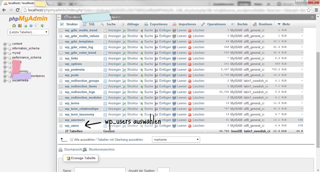Click the browser address bar
The height and width of the screenshot is (172, 320).
coord(165,10)
